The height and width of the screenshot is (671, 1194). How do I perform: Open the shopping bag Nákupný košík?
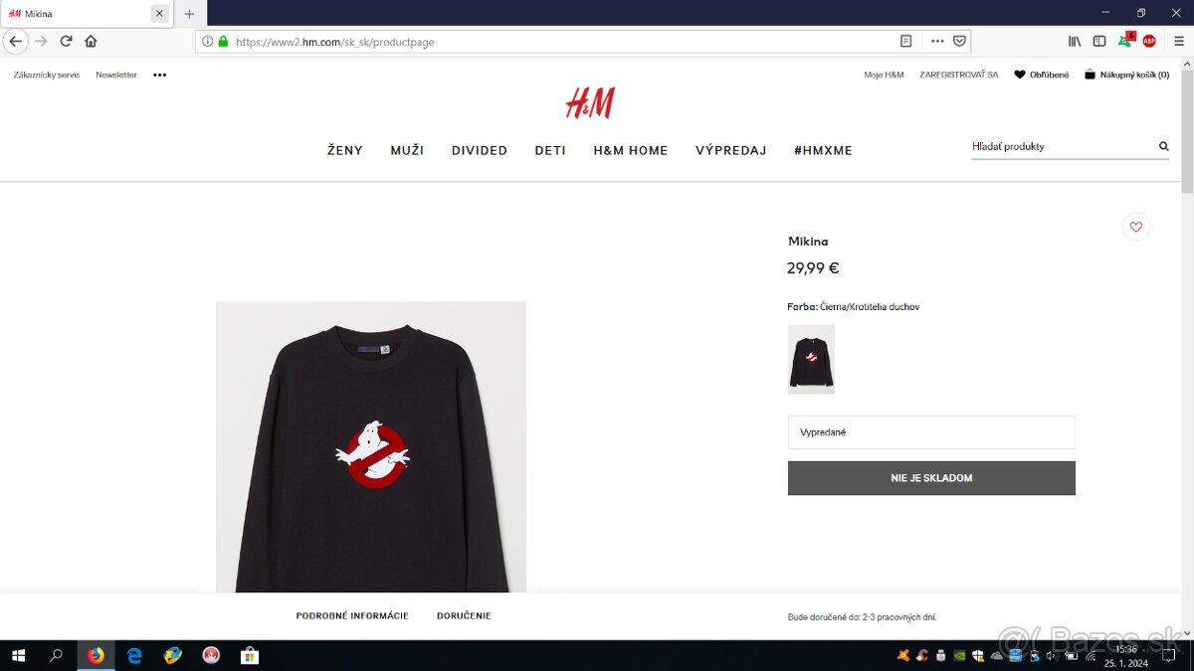coord(1126,75)
